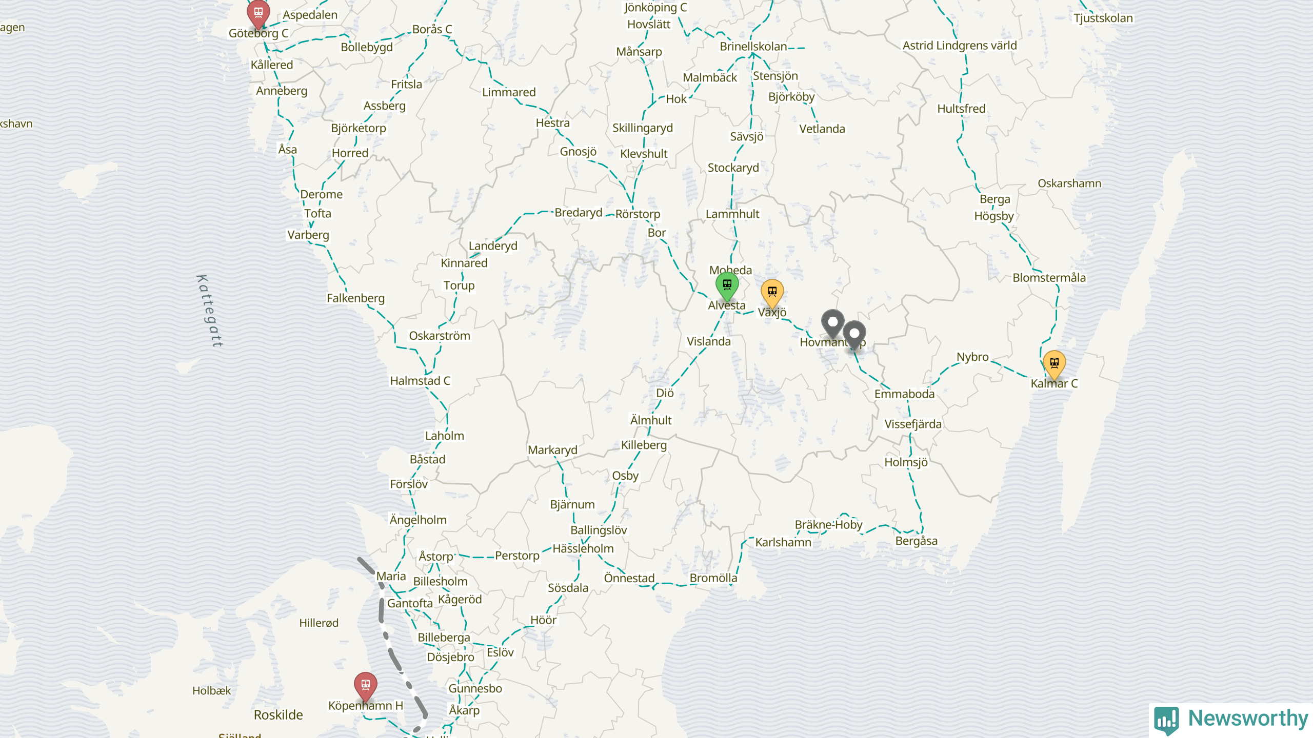Click the Halmstad C station label
The height and width of the screenshot is (738, 1313).
(x=420, y=381)
